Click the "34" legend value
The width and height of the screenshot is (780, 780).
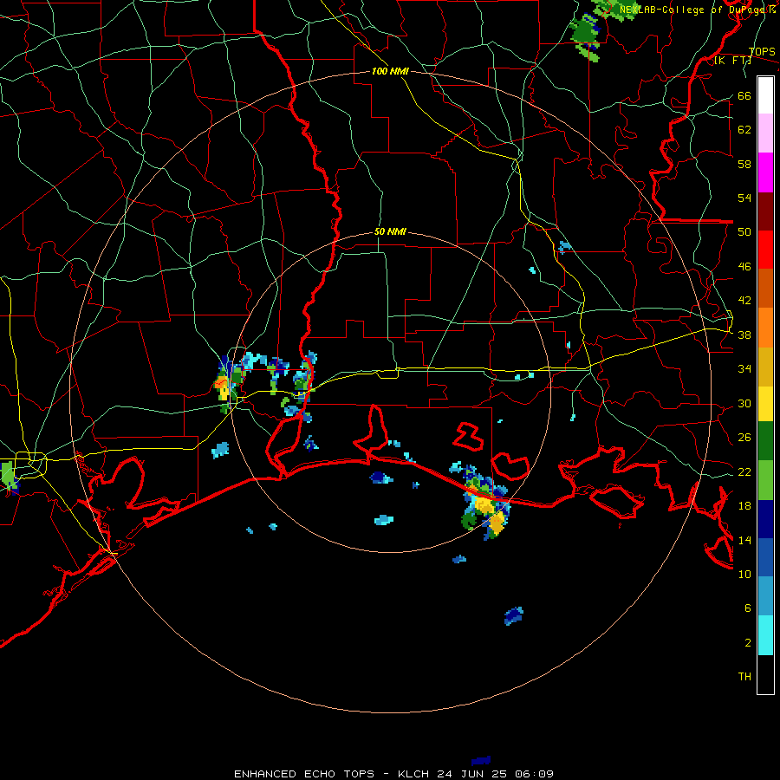(744, 369)
